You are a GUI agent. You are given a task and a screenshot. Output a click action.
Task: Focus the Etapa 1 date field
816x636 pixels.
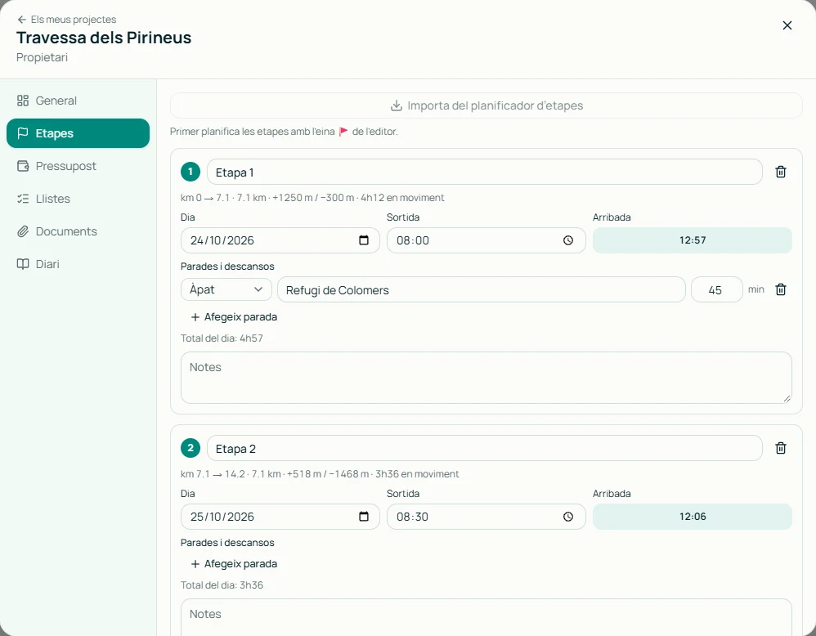coord(280,240)
